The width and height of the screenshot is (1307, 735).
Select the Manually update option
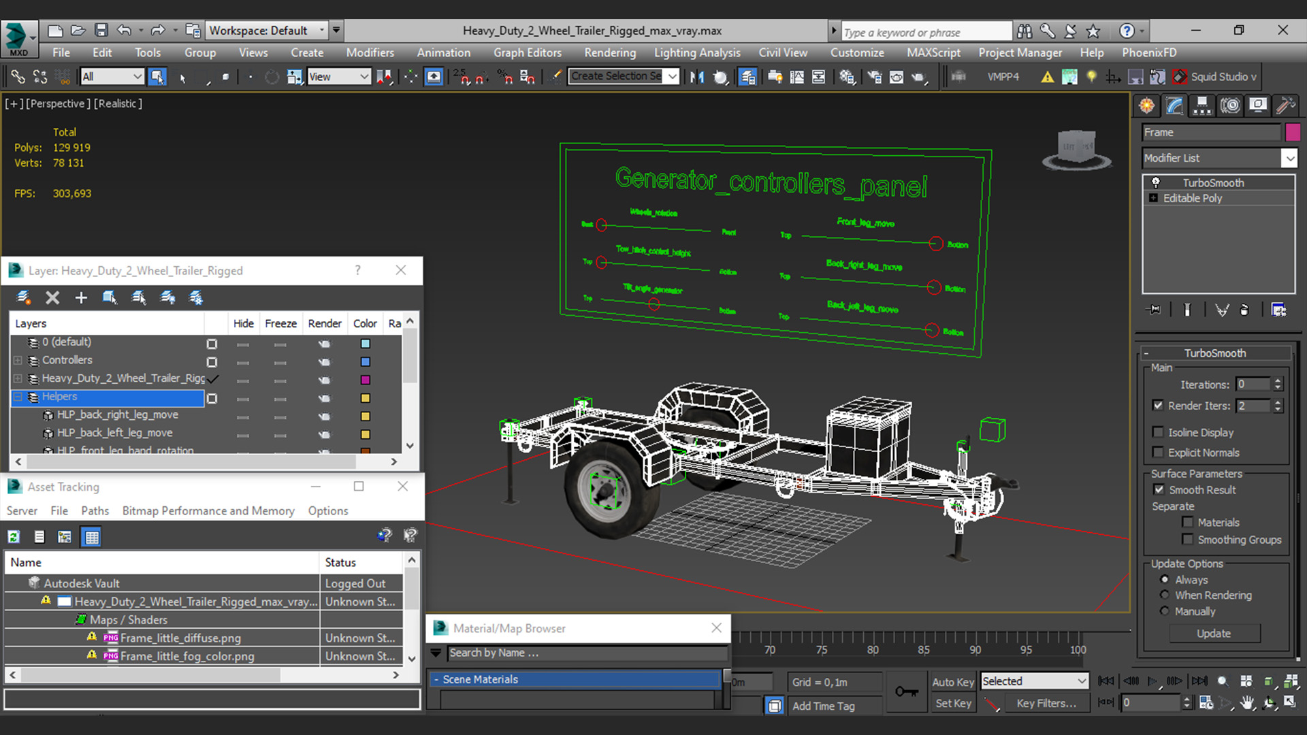coord(1165,611)
